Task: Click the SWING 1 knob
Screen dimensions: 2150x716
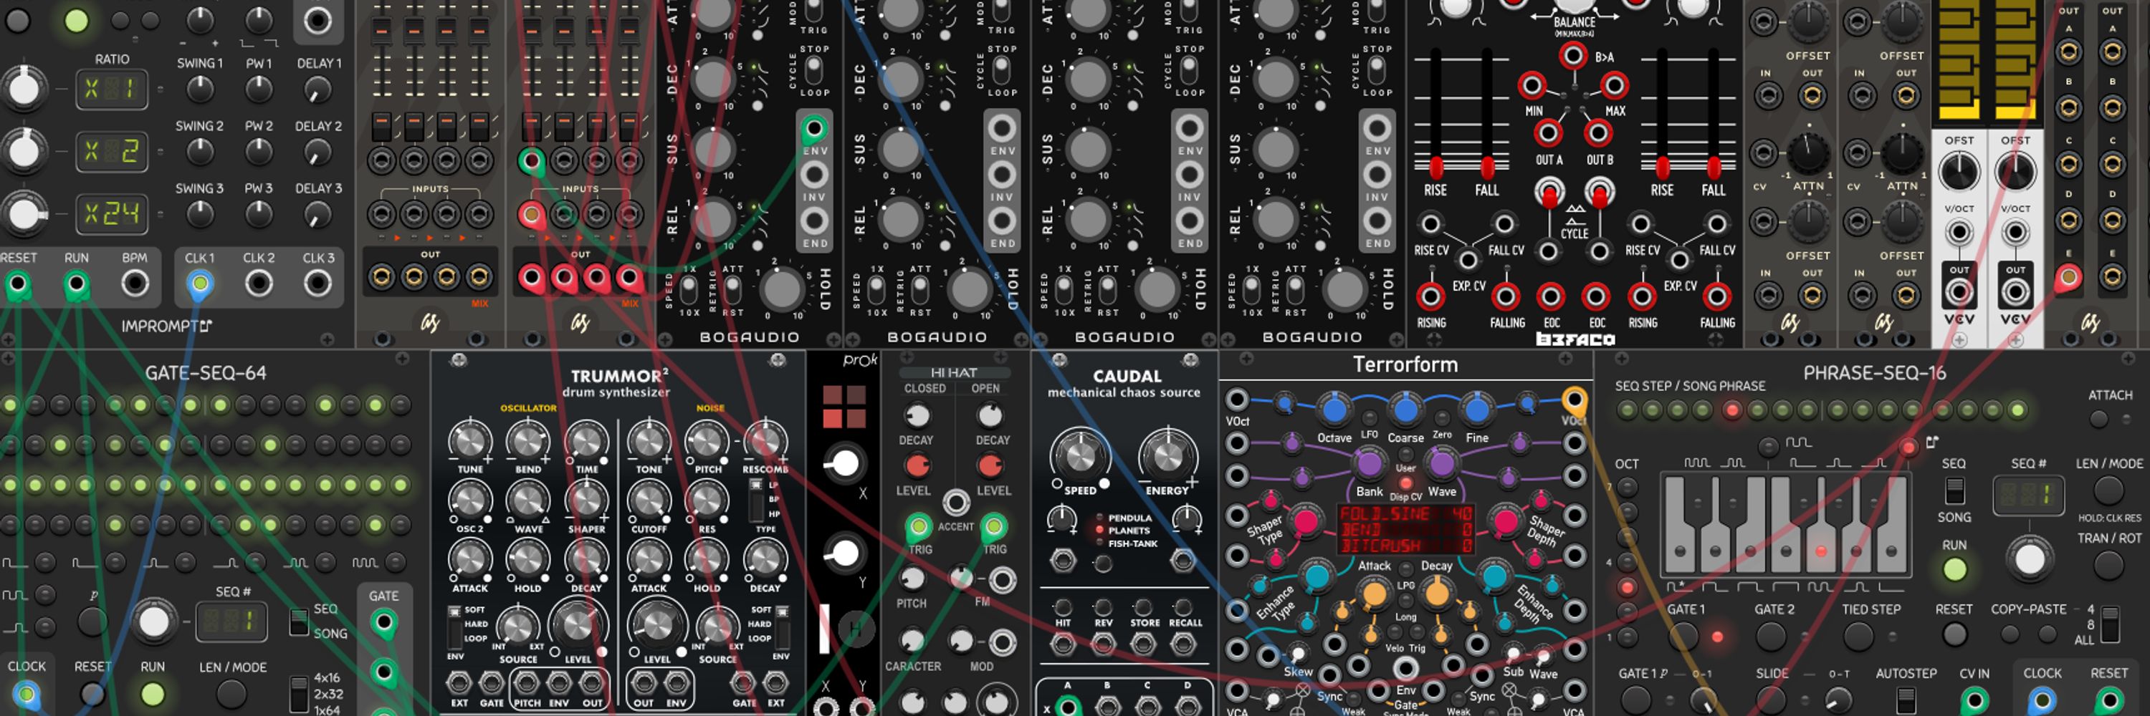Action: [x=199, y=88]
